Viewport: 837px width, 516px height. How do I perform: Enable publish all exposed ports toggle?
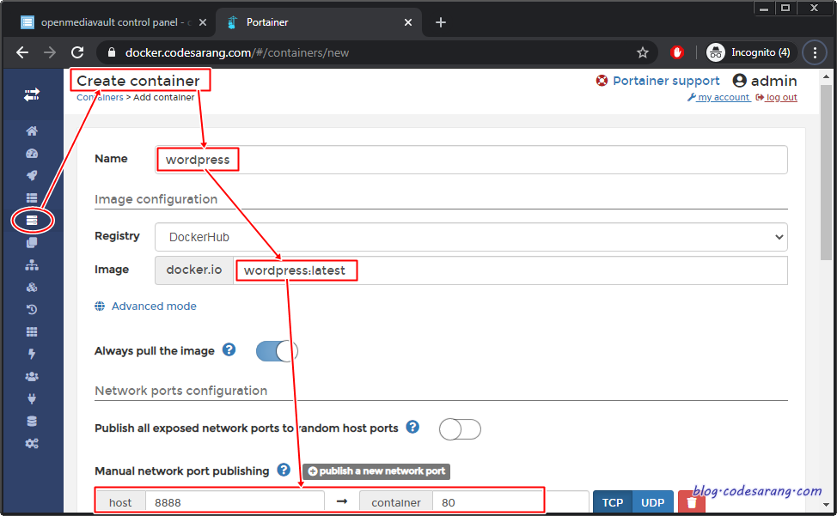[x=460, y=428]
